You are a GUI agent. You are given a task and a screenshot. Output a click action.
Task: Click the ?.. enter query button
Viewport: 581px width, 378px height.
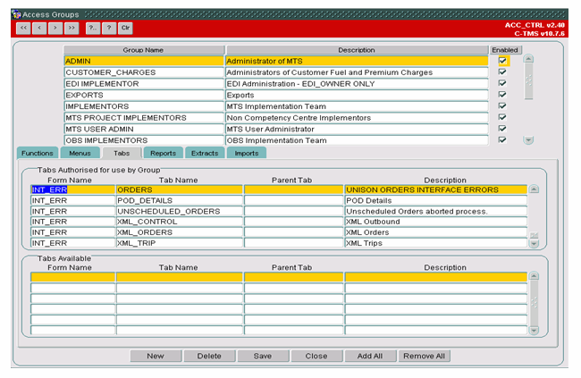click(x=93, y=28)
